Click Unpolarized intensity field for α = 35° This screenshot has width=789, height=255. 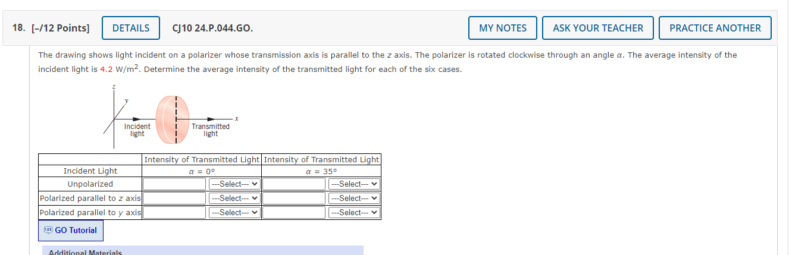coord(294,184)
